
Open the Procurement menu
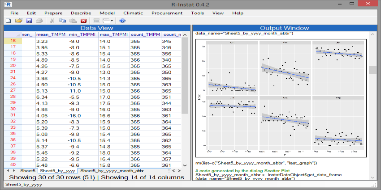click(167, 13)
